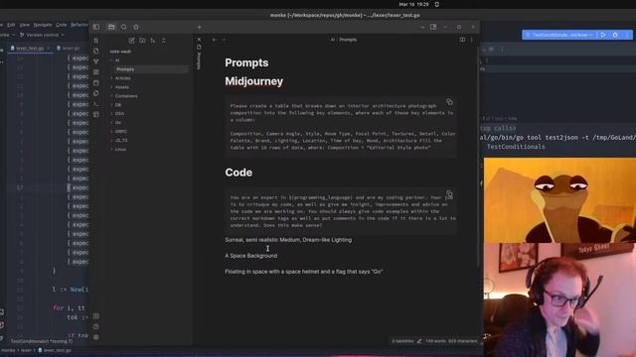Select the TestConditionals result in the test output
The height and width of the screenshot is (357, 636).
(516, 147)
